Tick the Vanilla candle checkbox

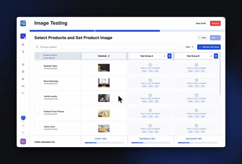pyautogui.click(x=39, y=98)
